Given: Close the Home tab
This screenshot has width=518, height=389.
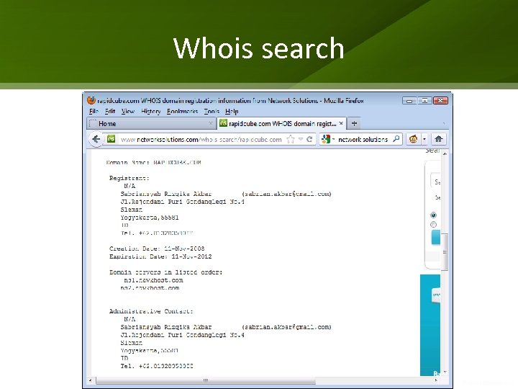Looking at the screenshot, I should tap(210, 123).
